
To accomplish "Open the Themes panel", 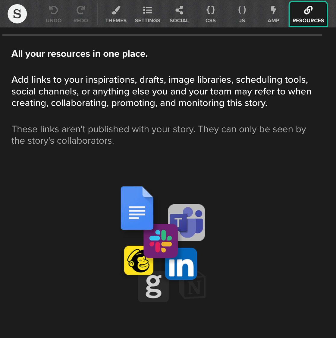I will [116, 14].
